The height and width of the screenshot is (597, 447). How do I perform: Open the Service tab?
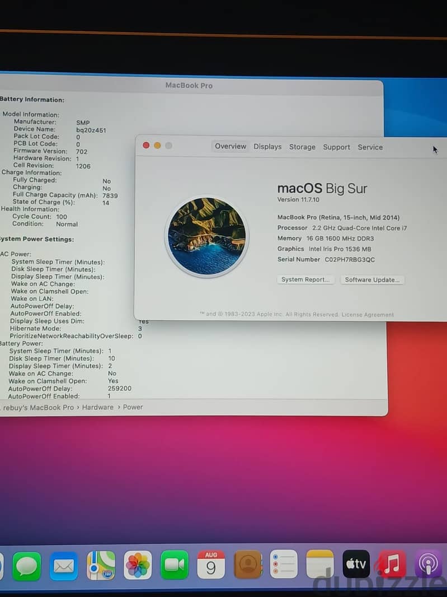(x=370, y=147)
